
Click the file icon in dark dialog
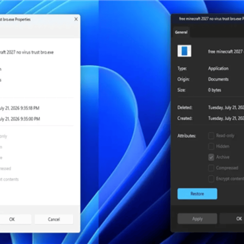(x=184, y=51)
